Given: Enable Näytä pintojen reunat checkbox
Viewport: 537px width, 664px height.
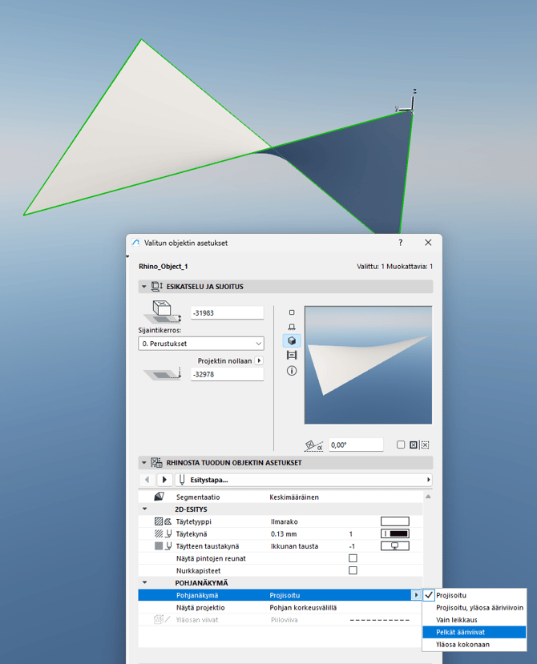Looking at the screenshot, I should click(353, 557).
